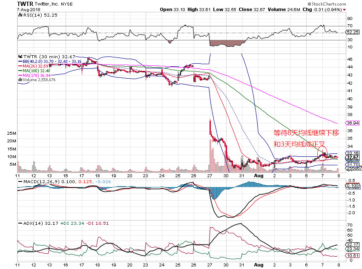The height and width of the screenshot is (269, 362).
Task: Click the MACD 0.100 axis value box
Action: (x=353, y=186)
